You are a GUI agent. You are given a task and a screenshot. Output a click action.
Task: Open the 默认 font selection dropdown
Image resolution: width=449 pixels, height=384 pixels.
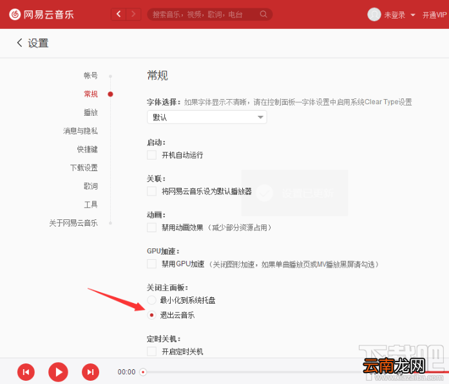coord(207,117)
